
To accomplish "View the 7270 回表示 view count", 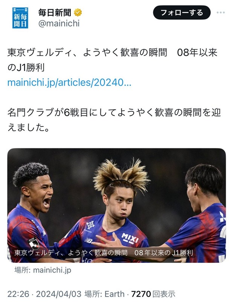I will [153, 294].
